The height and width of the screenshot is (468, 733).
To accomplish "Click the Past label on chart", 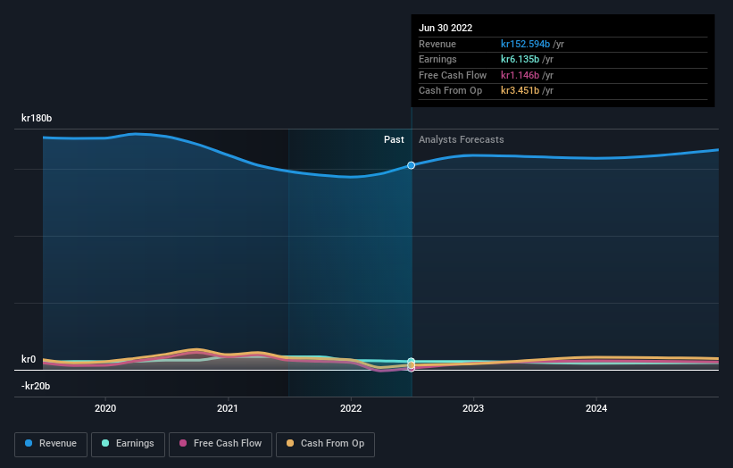I will click(394, 139).
